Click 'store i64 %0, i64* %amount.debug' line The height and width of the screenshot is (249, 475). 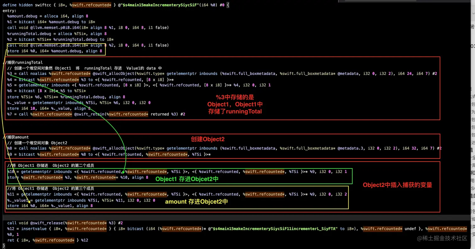[55, 51]
